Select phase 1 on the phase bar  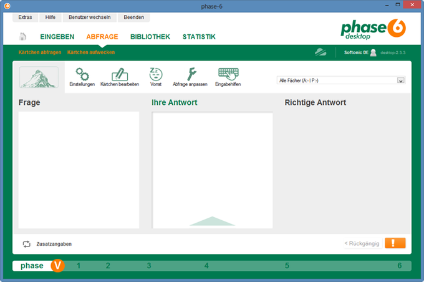(79, 266)
